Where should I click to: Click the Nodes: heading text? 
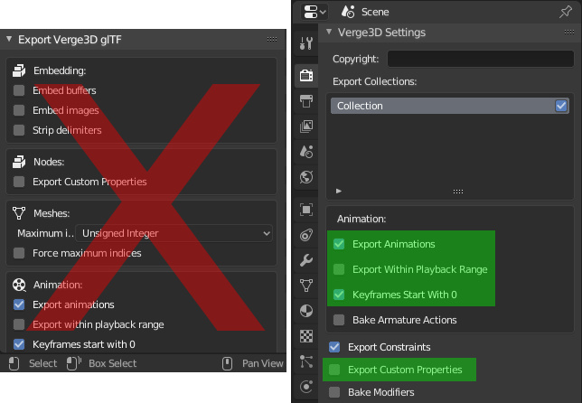coord(49,162)
